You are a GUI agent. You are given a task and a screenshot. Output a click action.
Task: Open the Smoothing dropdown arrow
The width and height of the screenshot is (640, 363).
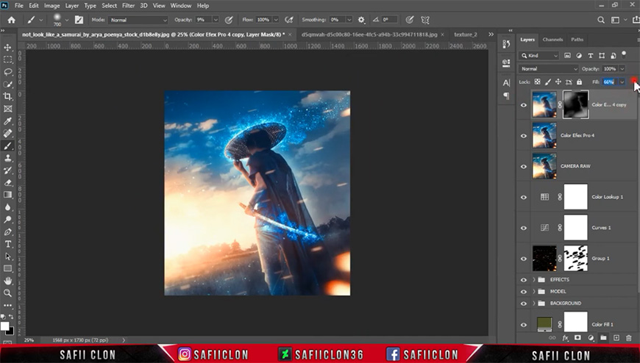point(349,20)
